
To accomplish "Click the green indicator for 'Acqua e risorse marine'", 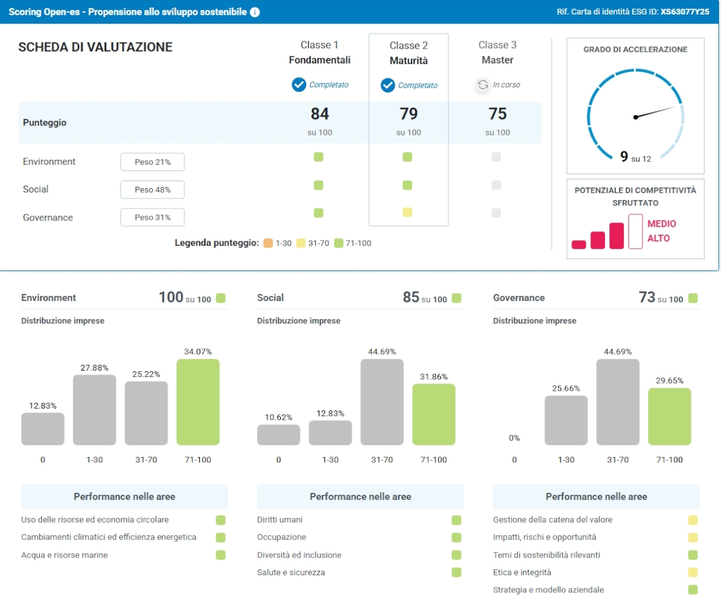I will coord(221,555).
